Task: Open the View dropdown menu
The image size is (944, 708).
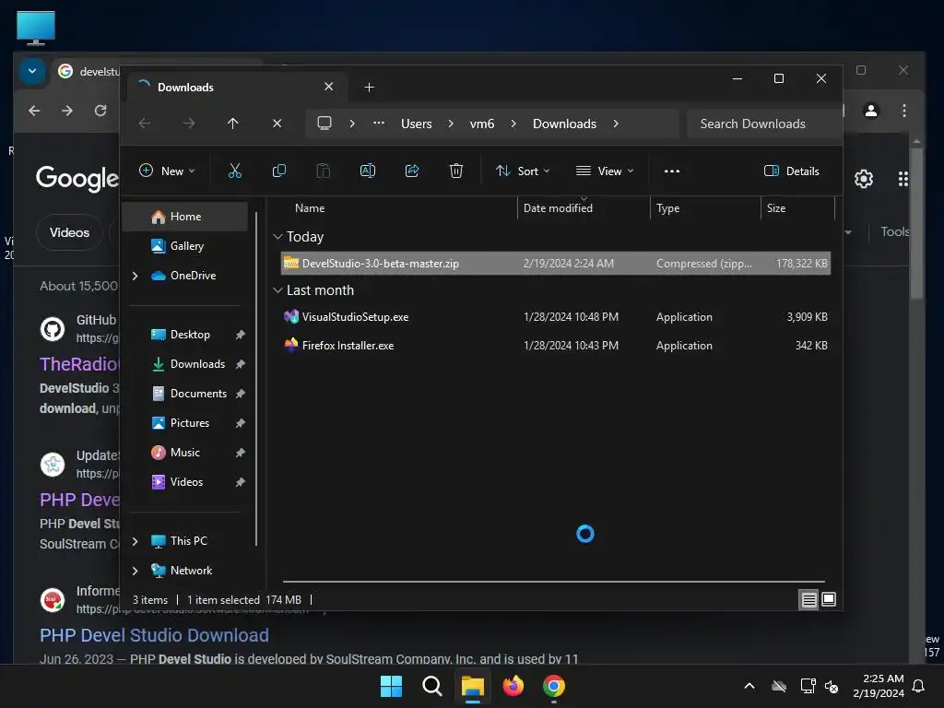Action: 605,171
